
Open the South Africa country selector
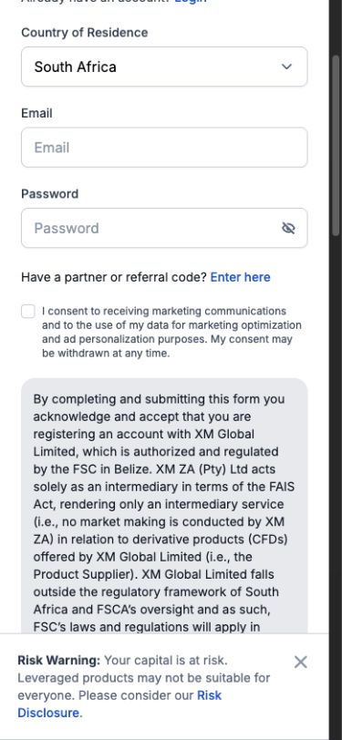pos(164,67)
